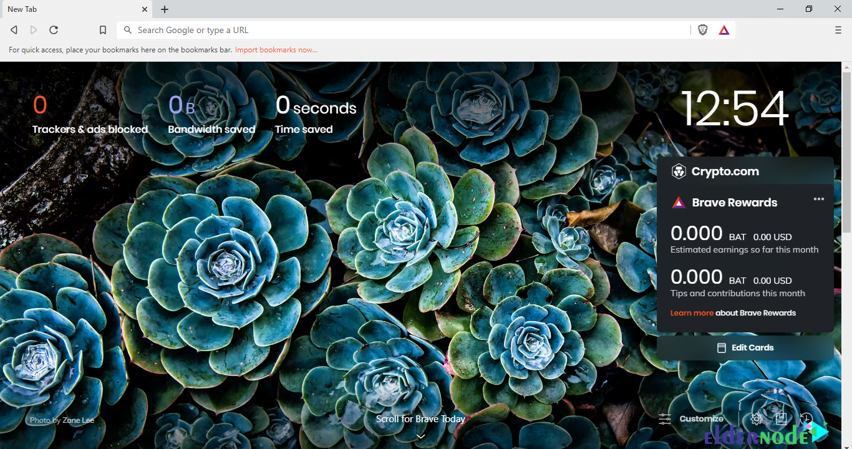852x449 pixels.
Task: Open the Learn more about Brave Rewards link
Action: [x=692, y=312]
